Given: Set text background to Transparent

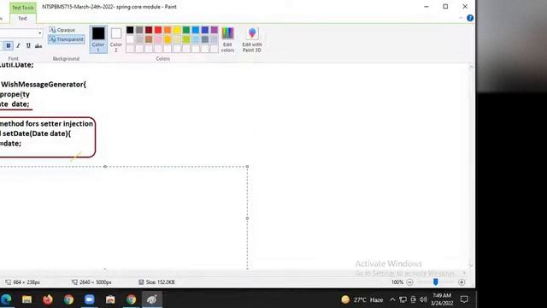Looking at the screenshot, I should pos(67,39).
